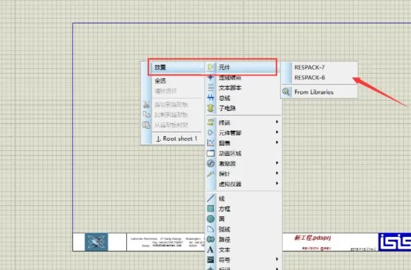This screenshot has width=411, height=270.
Task: Expand the 虚拟仪器 virtual instruments submenu arrow
Action: [x=277, y=183]
